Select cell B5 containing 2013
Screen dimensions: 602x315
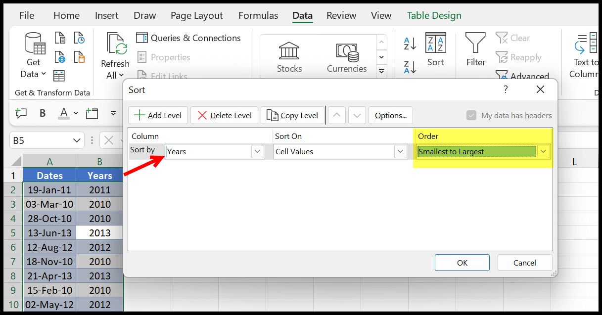coord(100,233)
